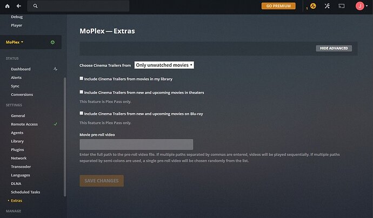Open the user avatar menu

359,6
